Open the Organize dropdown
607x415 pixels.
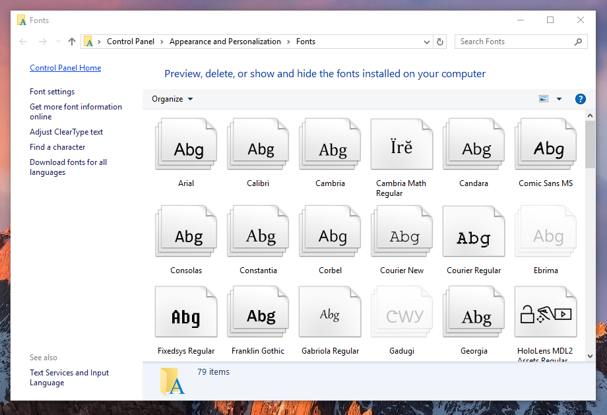click(x=172, y=98)
